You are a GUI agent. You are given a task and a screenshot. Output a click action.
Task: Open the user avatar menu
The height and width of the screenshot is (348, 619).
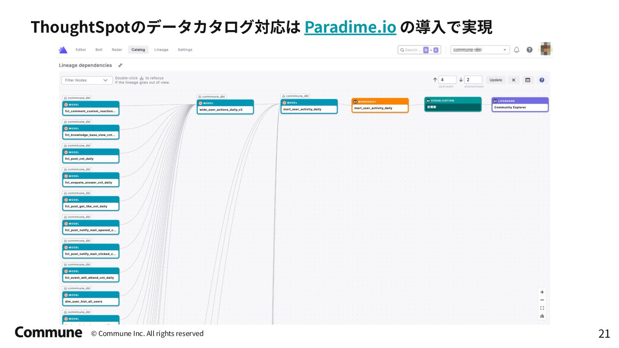tap(546, 49)
